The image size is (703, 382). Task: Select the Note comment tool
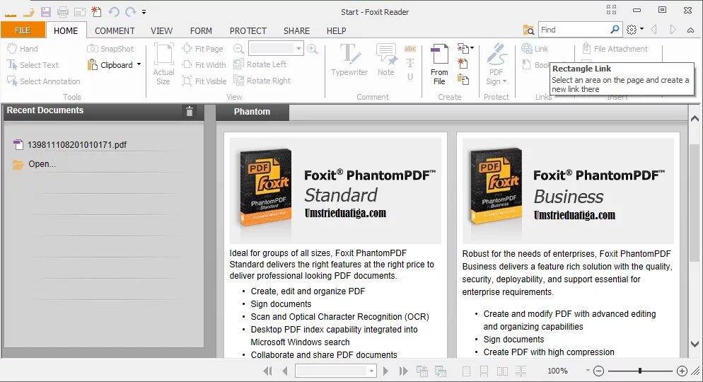(386, 60)
